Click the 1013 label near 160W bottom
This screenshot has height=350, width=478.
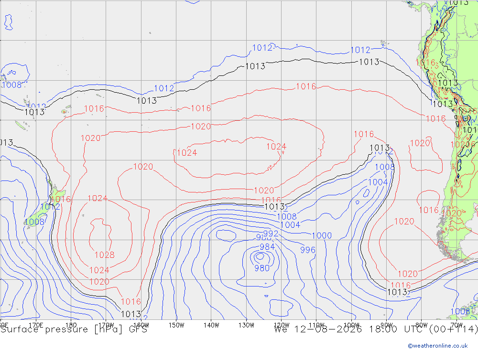click(x=130, y=314)
